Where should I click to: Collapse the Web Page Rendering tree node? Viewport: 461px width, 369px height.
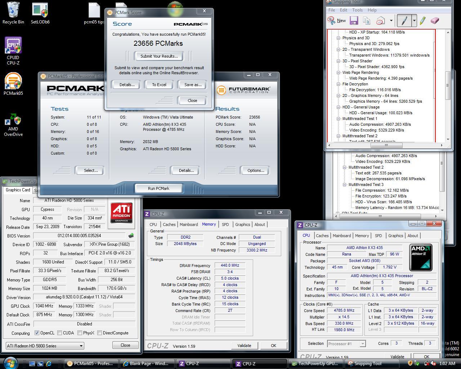click(x=339, y=72)
